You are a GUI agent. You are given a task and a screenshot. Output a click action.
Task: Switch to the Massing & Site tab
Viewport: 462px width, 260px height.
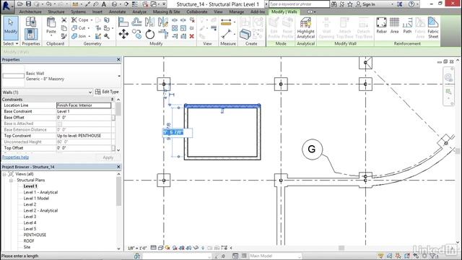pyautogui.click(x=167, y=12)
